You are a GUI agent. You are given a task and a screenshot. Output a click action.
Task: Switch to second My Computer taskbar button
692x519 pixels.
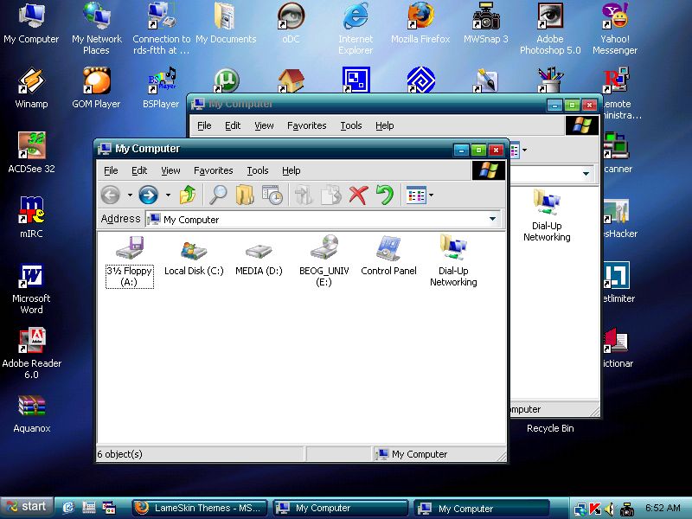click(x=481, y=508)
